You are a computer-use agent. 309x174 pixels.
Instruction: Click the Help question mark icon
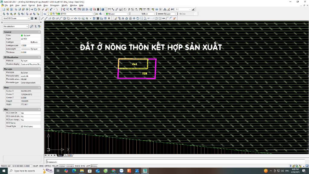pos(103,9)
